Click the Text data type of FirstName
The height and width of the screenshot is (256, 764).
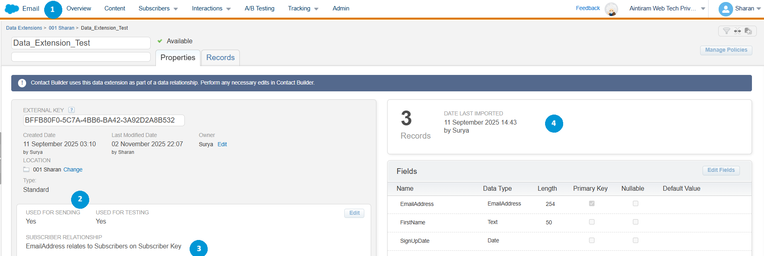[x=492, y=222]
